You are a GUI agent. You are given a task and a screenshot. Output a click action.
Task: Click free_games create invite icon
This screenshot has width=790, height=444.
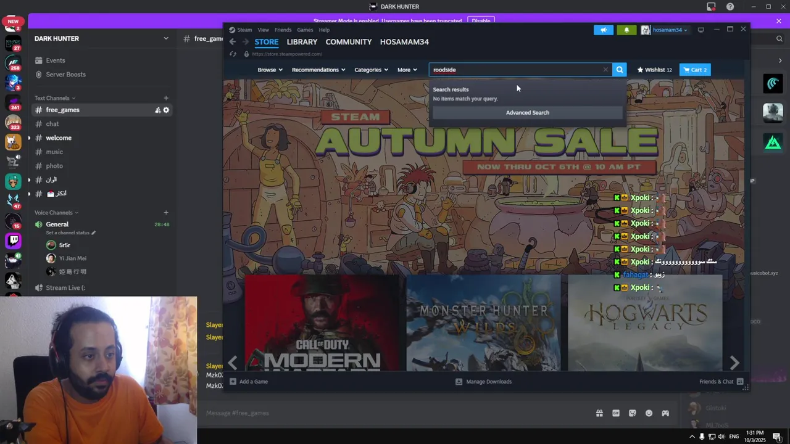(157, 110)
